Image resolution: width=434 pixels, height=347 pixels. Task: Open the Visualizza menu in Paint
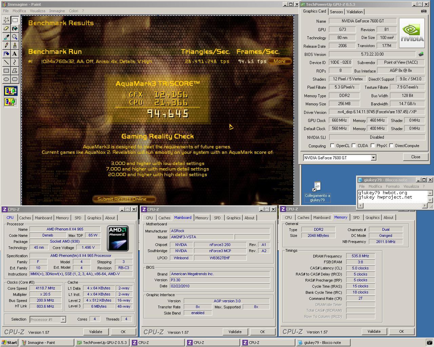[37, 11]
